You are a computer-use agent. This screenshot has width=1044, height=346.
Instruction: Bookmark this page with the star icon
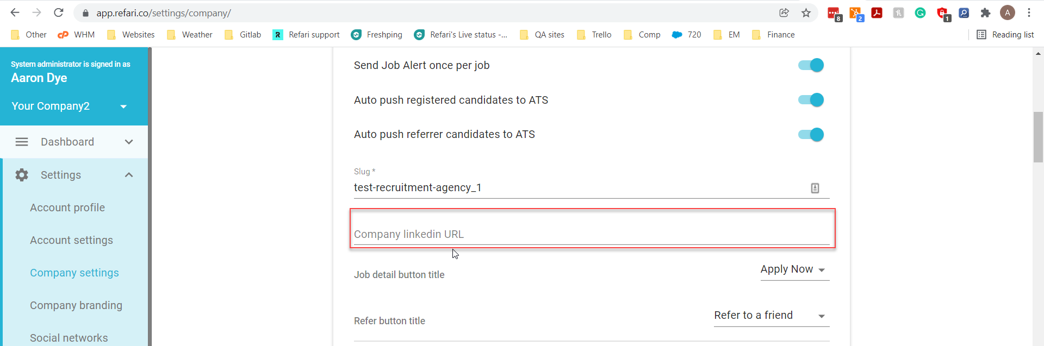pyautogui.click(x=806, y=12)
